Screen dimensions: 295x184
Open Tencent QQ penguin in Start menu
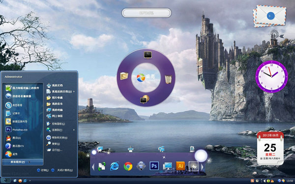pos(14,138)
